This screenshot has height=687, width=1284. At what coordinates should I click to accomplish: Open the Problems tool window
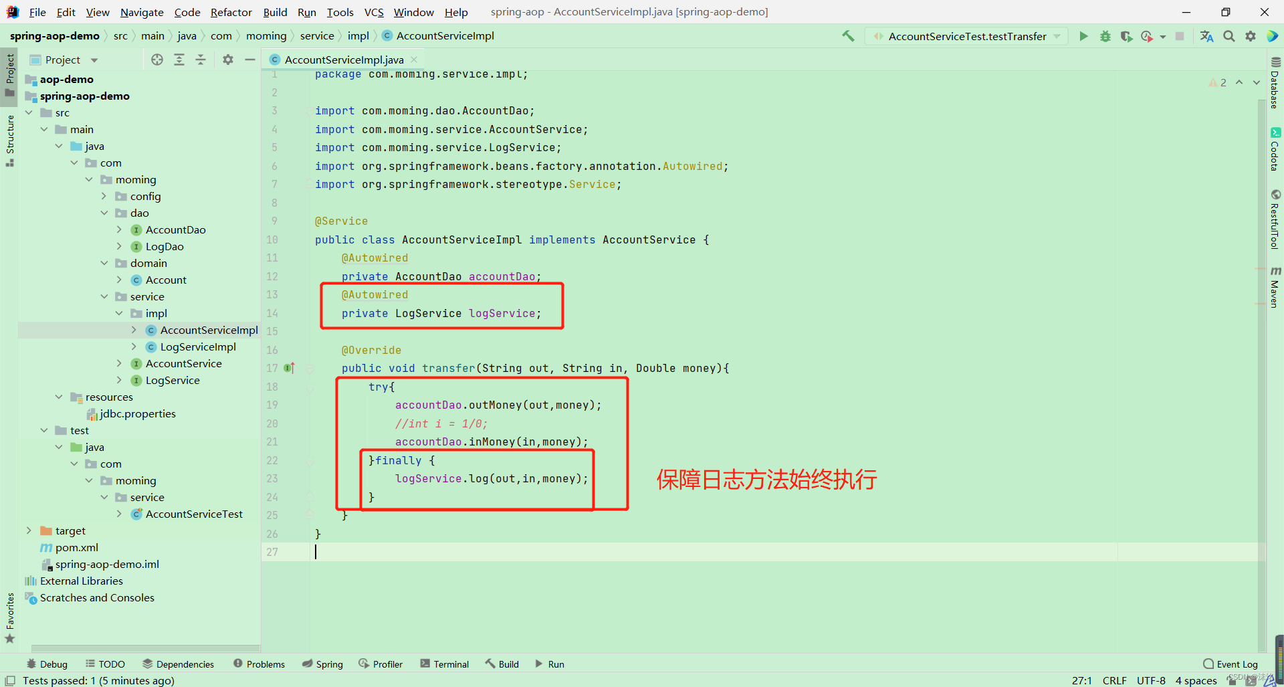pos(259,664)
